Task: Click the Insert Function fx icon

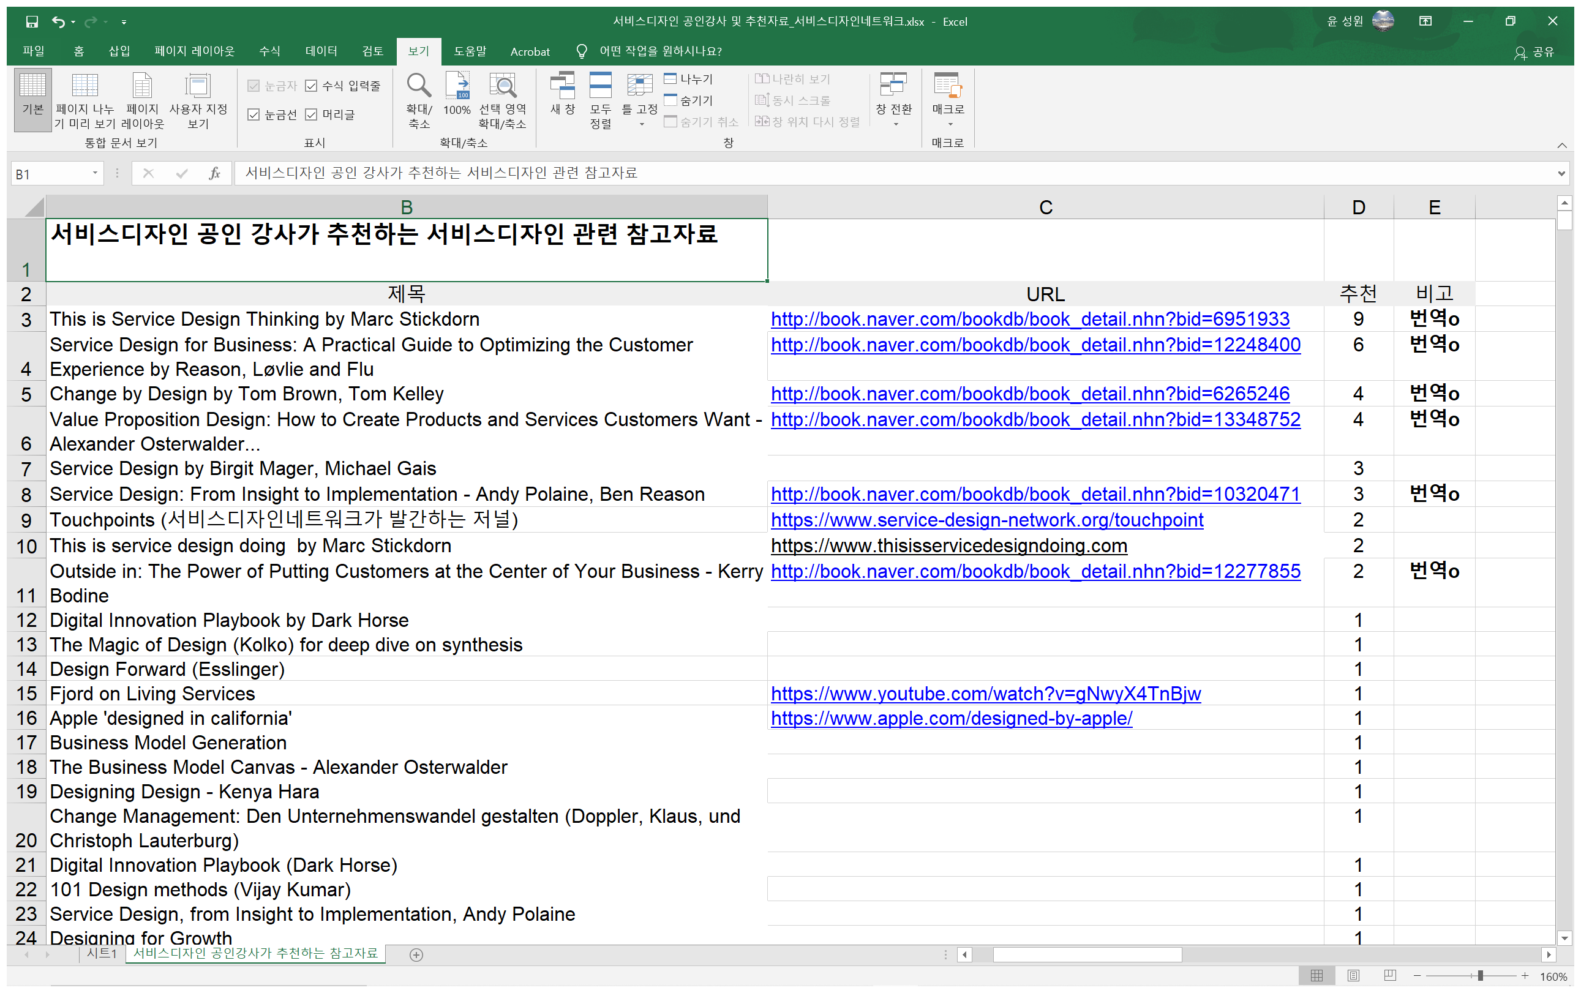Action: tap(214, 173)
